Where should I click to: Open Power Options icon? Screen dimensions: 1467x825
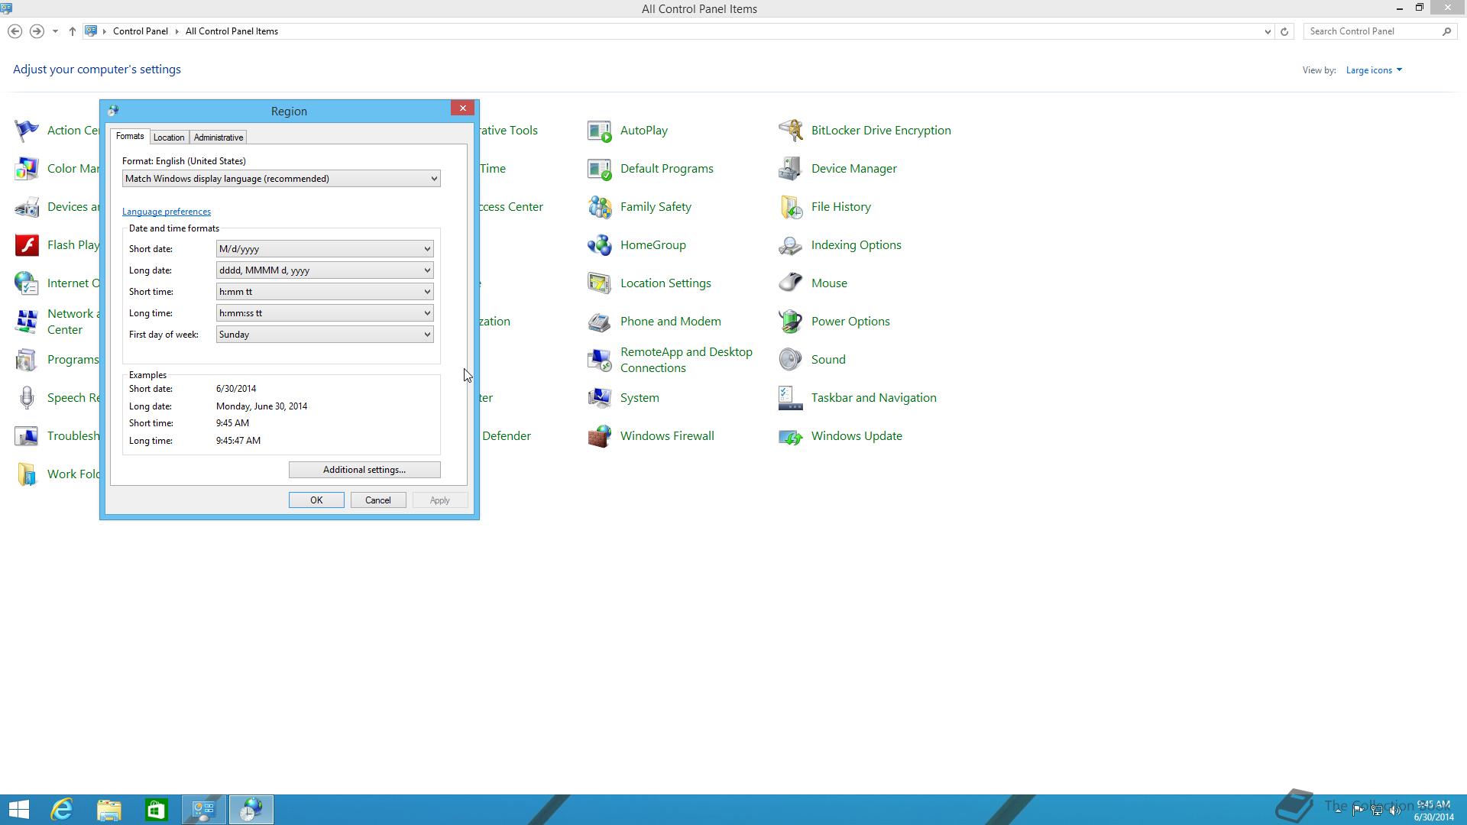click(x=790, y=322)
